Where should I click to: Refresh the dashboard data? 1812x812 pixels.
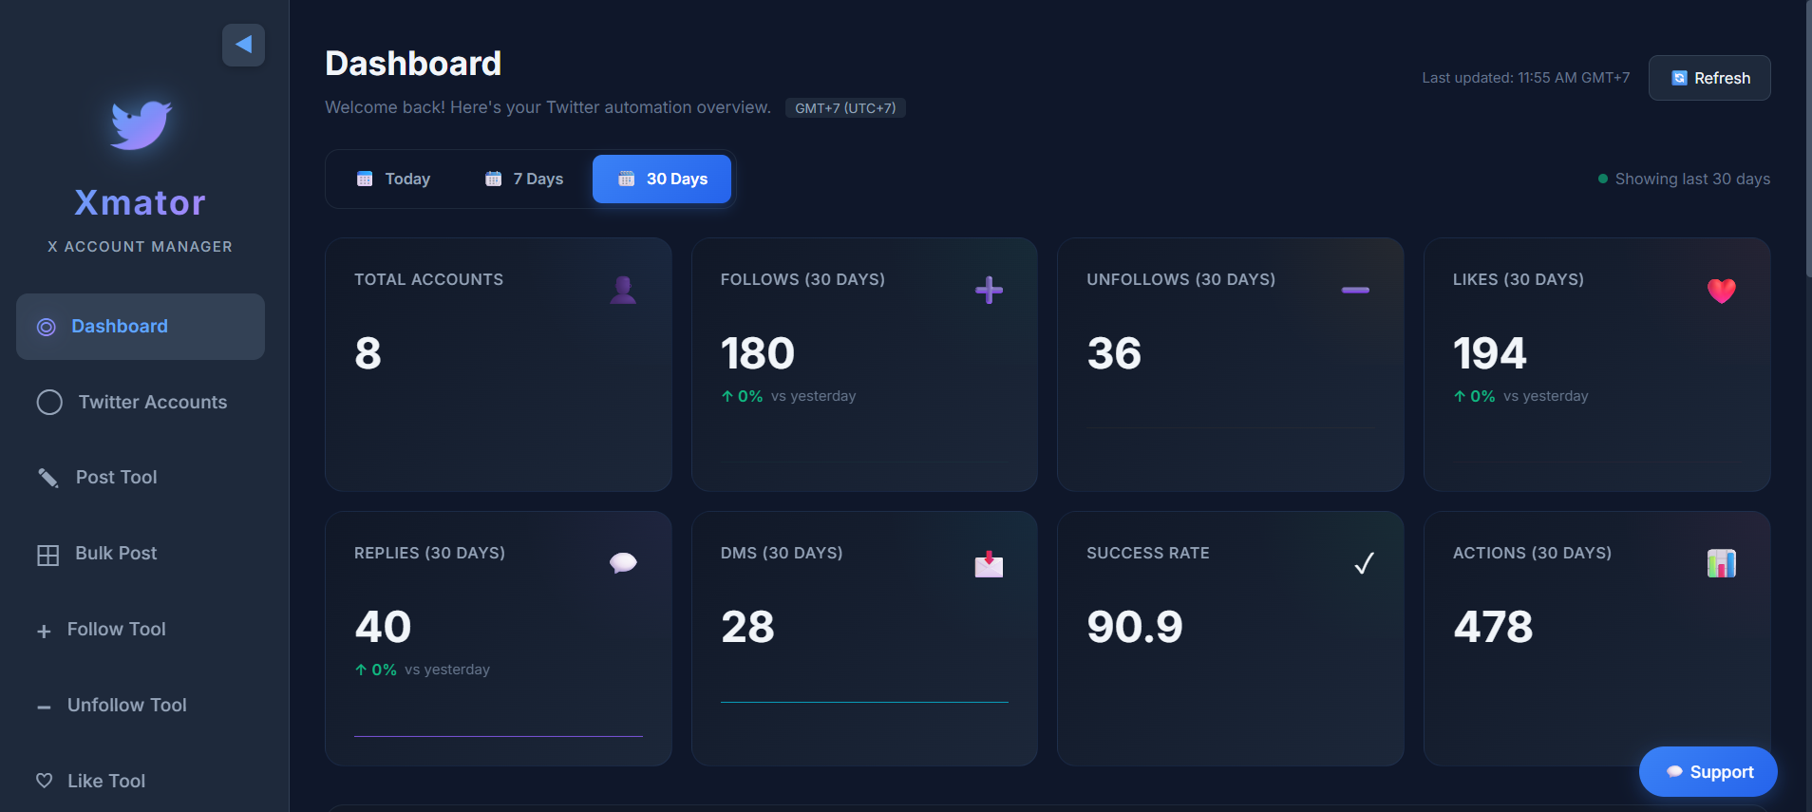pos(1709,78)
